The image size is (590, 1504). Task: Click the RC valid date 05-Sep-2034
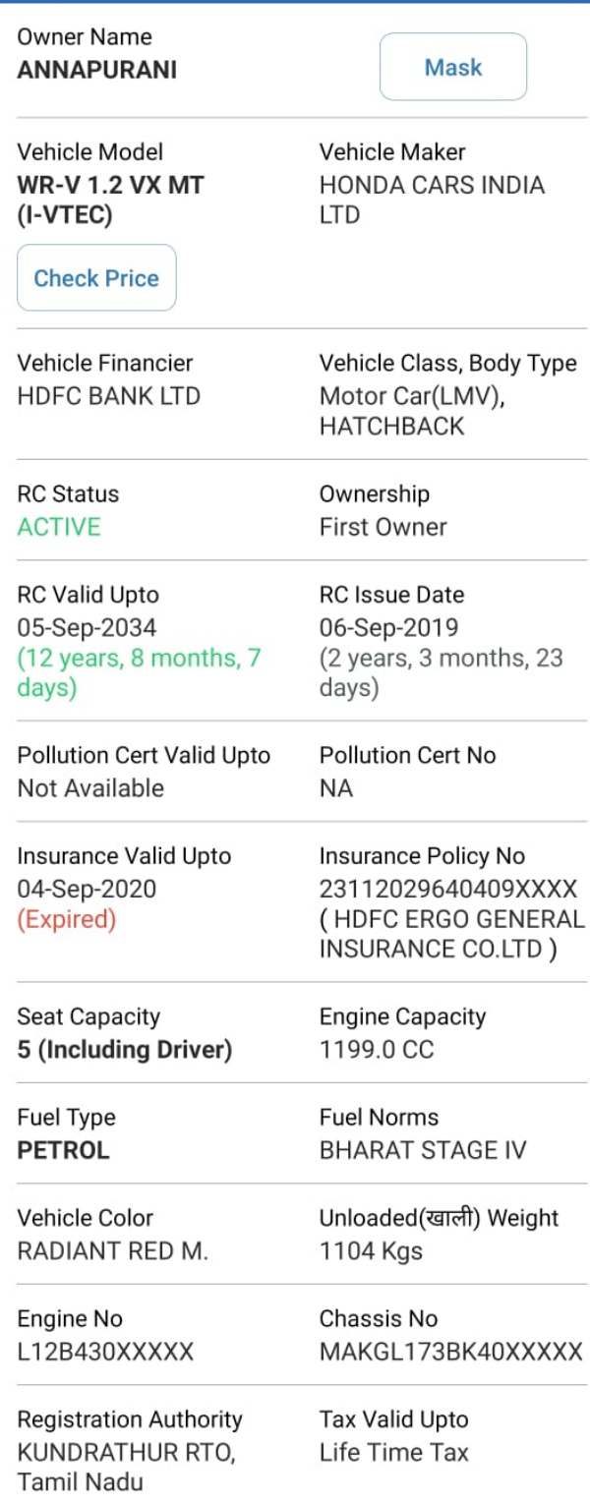(87, 628)
